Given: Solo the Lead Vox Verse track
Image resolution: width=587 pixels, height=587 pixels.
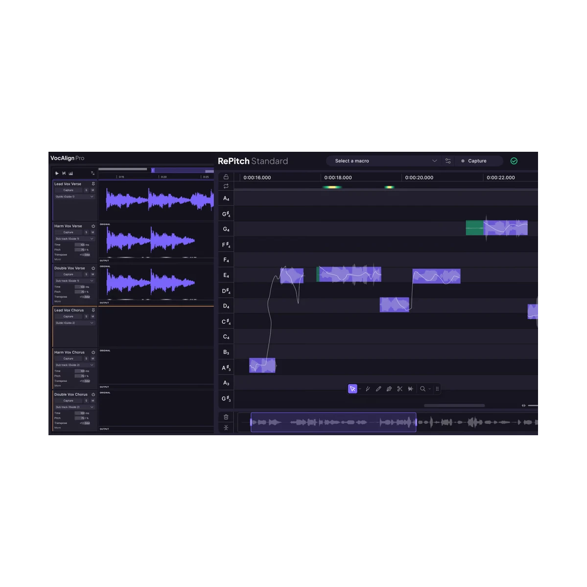Looking at the screenshot, I should [x=86, y=190].
